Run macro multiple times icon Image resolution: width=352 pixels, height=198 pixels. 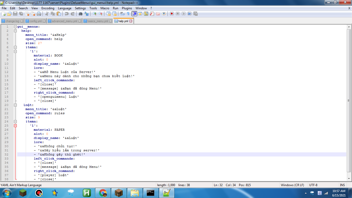coord(189,14)
